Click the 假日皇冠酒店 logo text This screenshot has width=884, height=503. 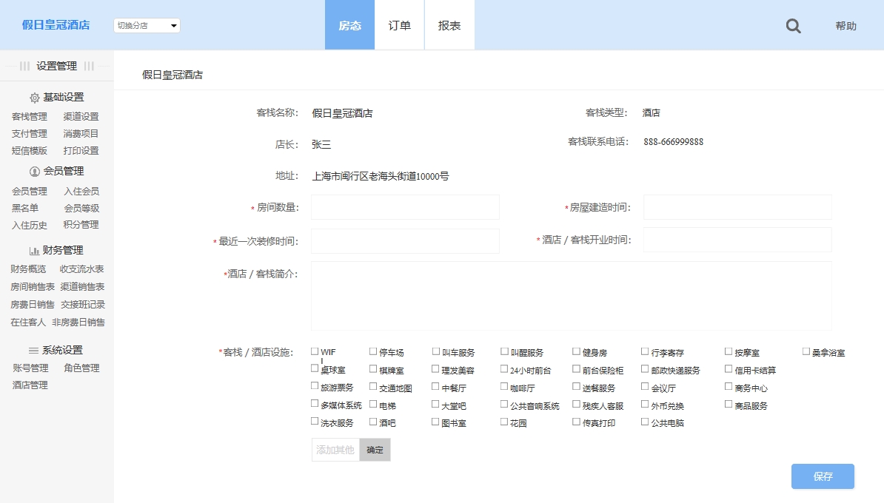tap(56, 25)
